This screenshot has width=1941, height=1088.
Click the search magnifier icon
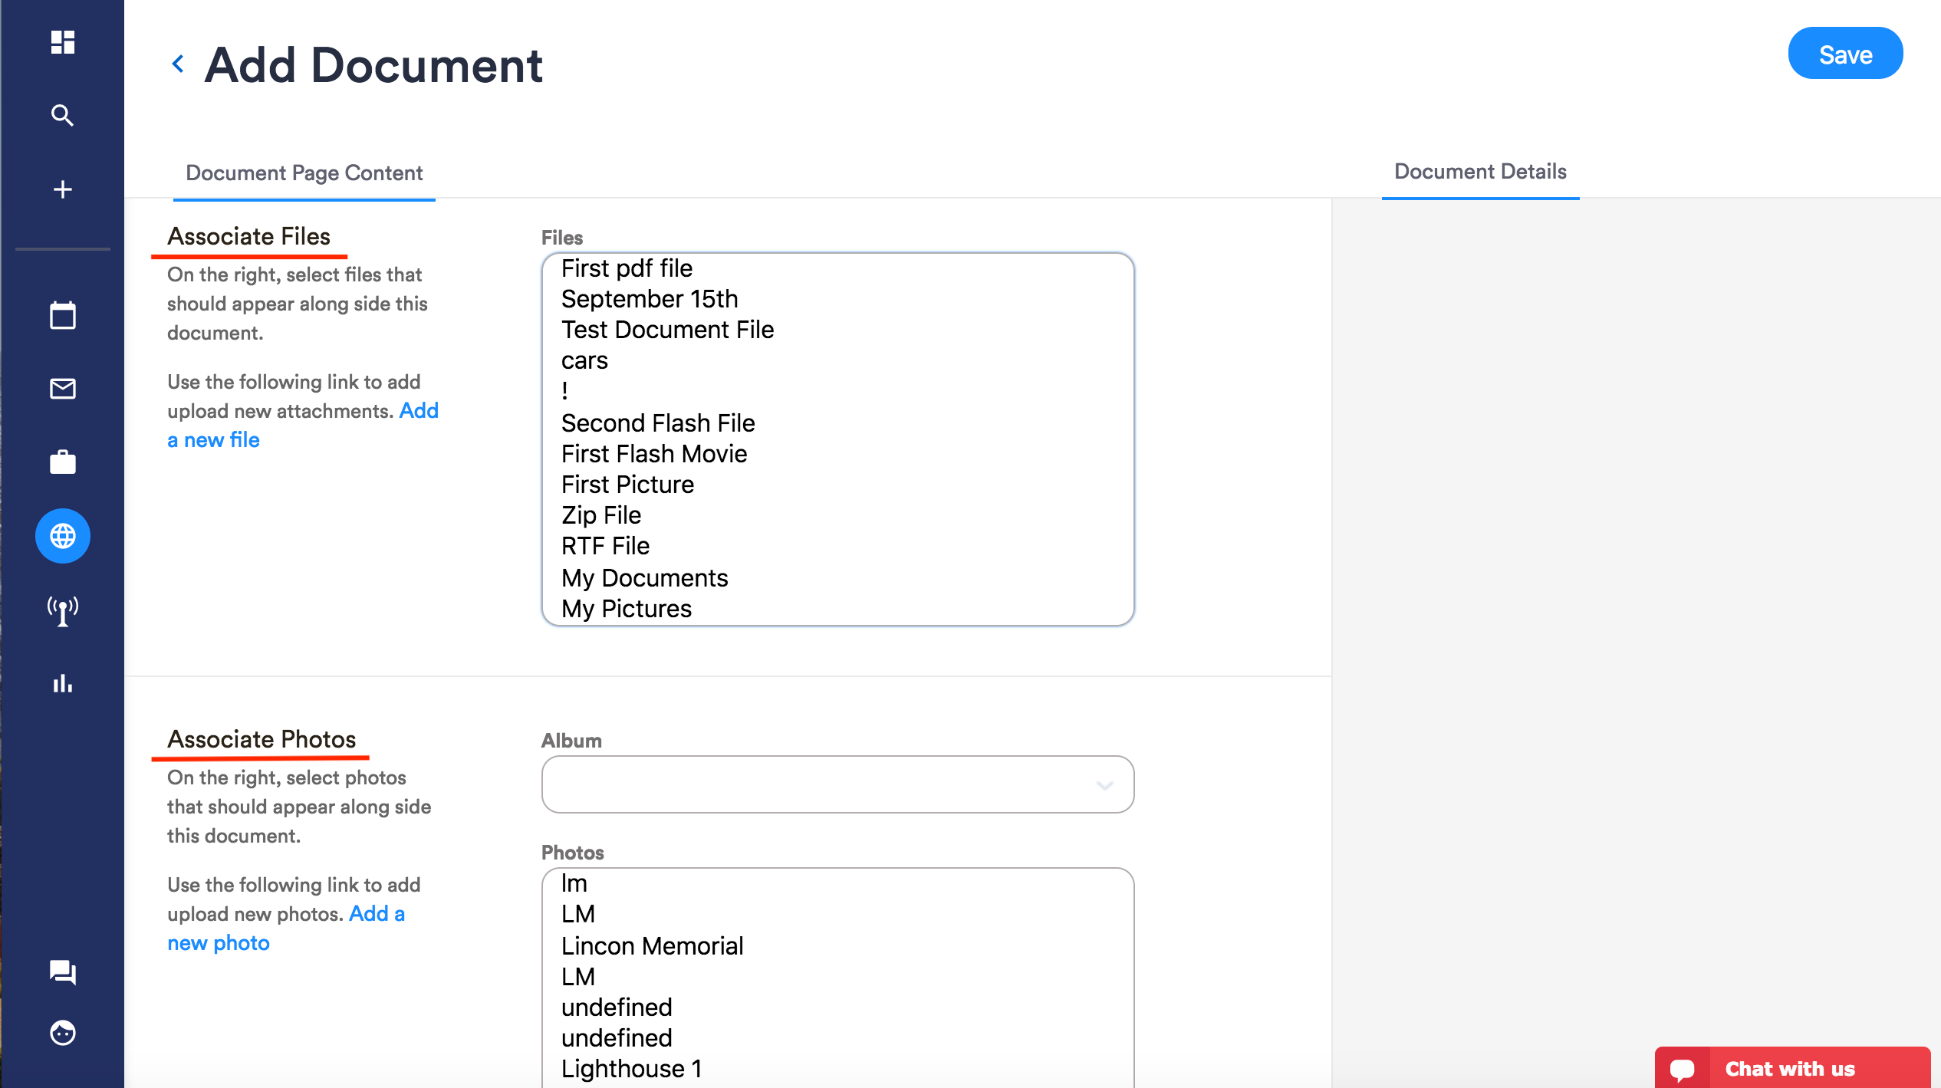point(62,116)
